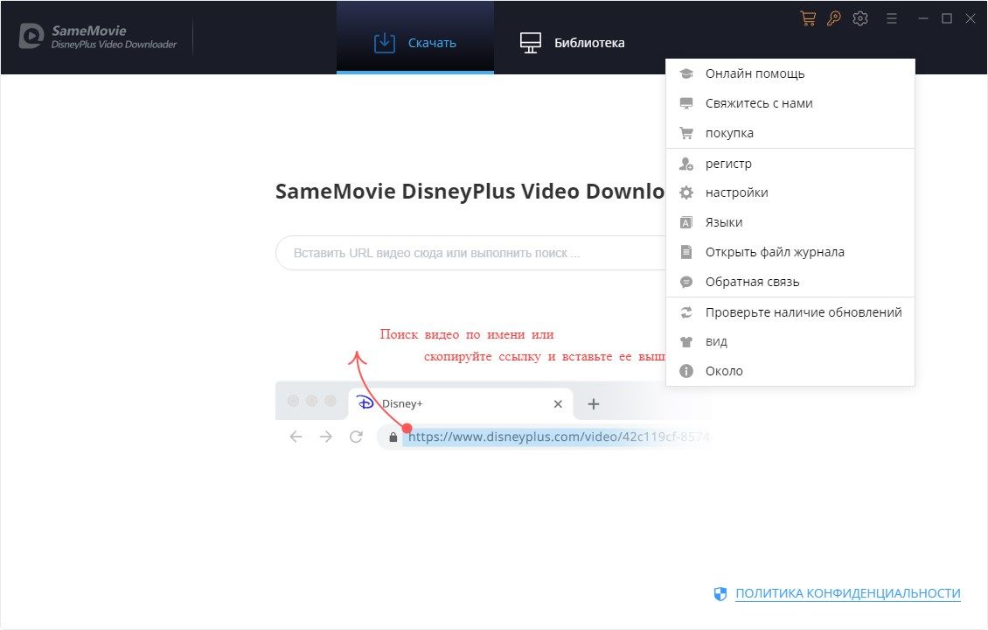The height and width of the screenshot is (630, 988).
Task: Click the cart icon beside покупка
Action: tap(686, 133)
